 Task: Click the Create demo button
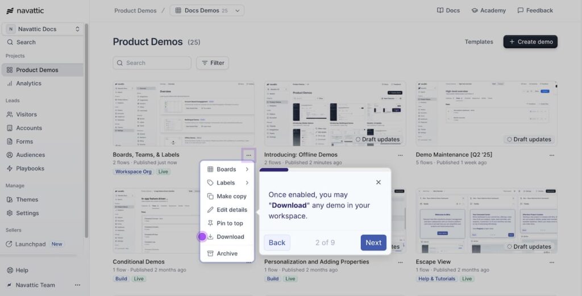coord(530,41)
